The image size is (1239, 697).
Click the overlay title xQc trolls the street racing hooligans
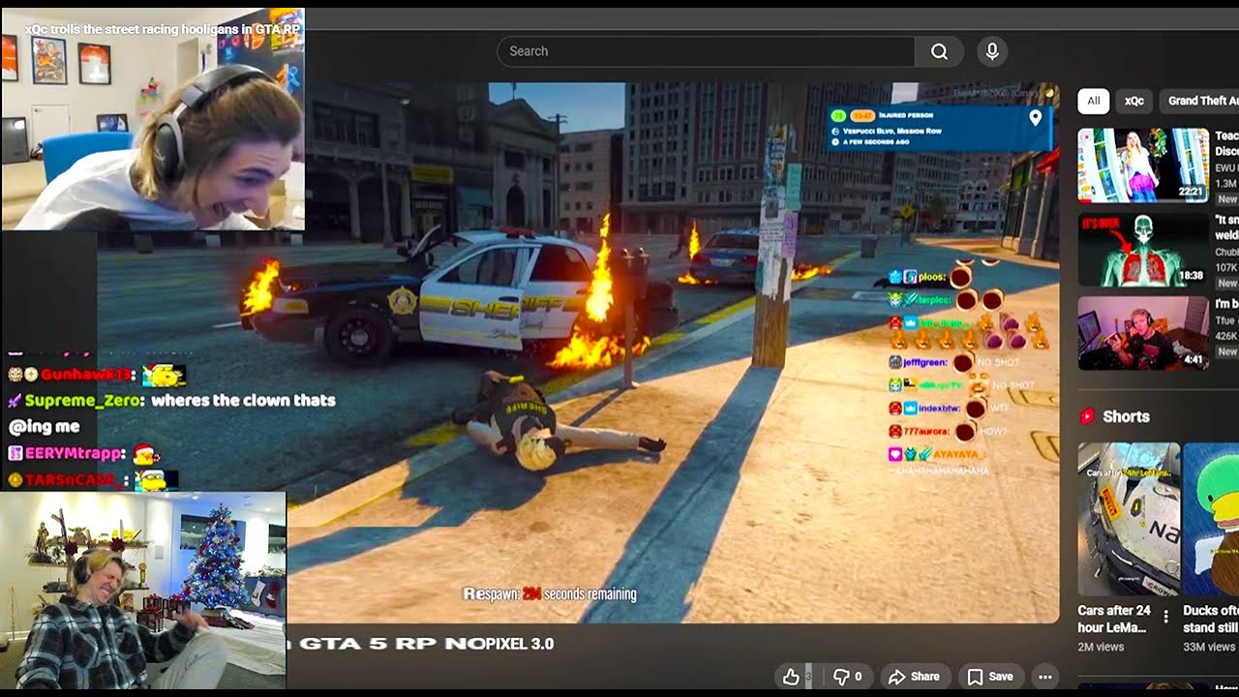coord(162,29)
